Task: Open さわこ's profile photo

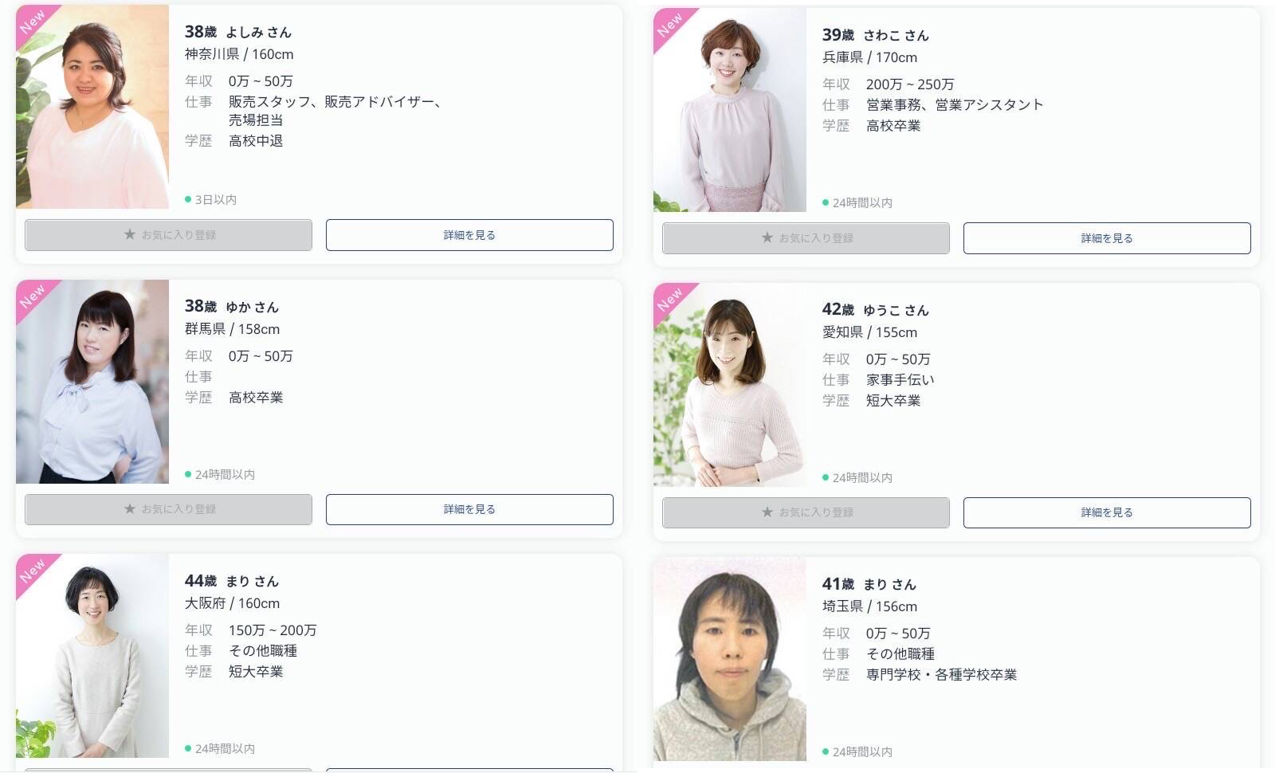Action: point(730,110)
